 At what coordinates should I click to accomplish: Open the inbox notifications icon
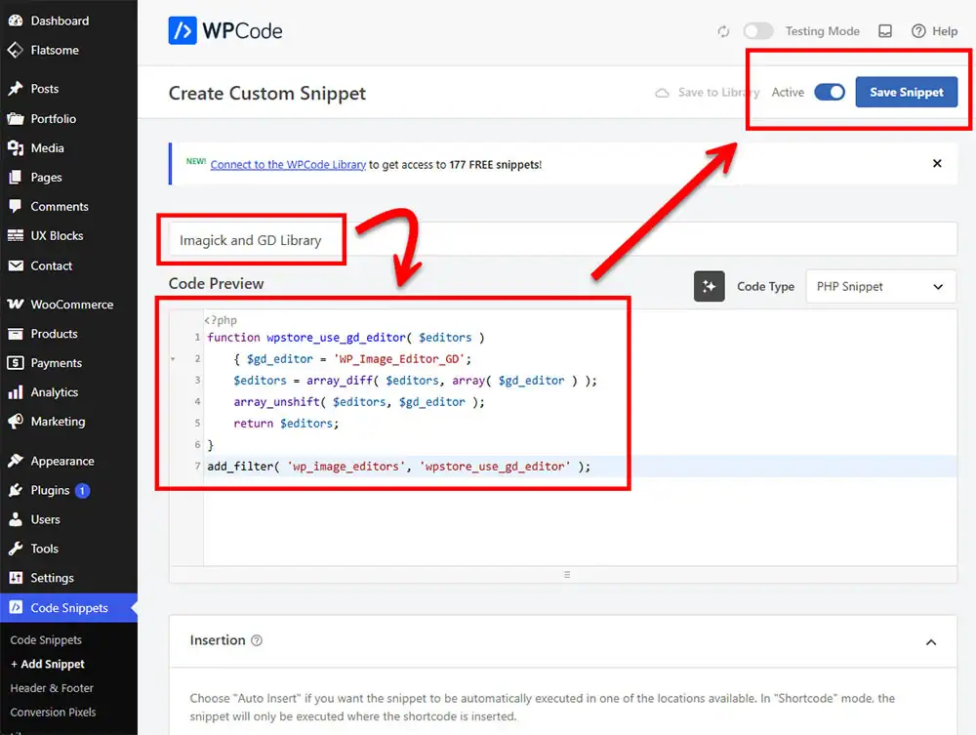coord(885,31)
